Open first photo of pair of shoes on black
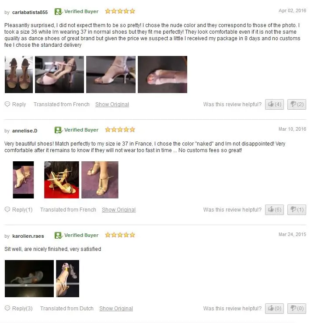325x323 pixels. [x=19, y=75]
